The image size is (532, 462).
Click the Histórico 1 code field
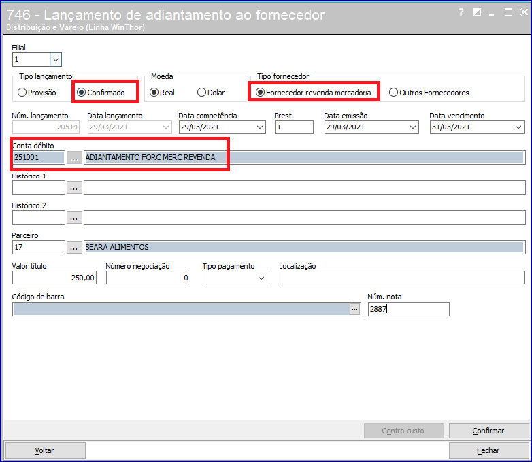click(x=39, y=187)
